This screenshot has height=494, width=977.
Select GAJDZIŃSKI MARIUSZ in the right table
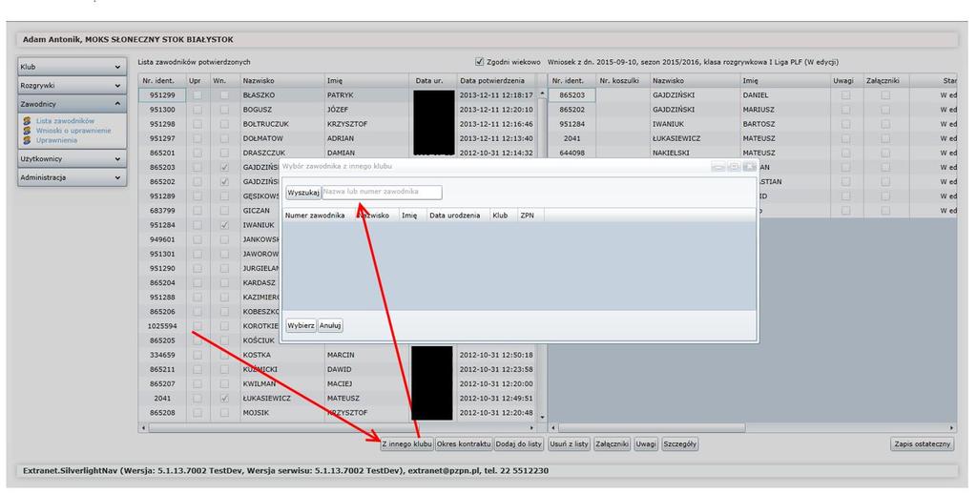coord(753,110)
